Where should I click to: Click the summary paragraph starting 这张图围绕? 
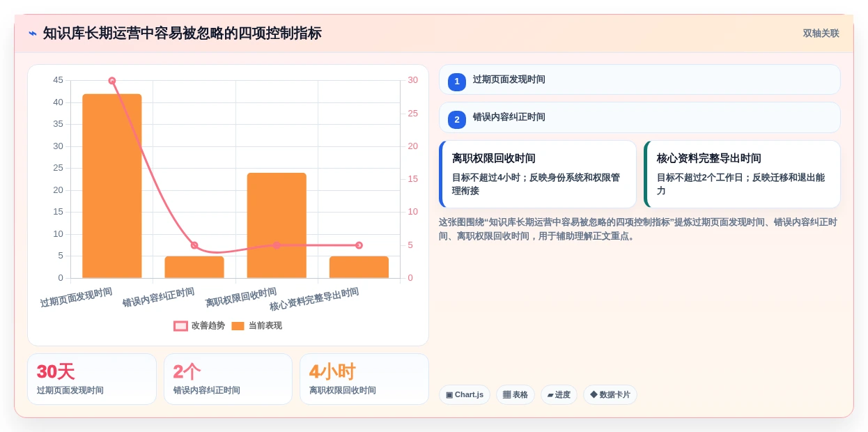point(638,229)
